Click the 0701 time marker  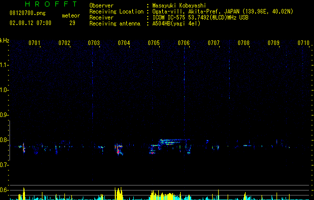tap(34, 43)
